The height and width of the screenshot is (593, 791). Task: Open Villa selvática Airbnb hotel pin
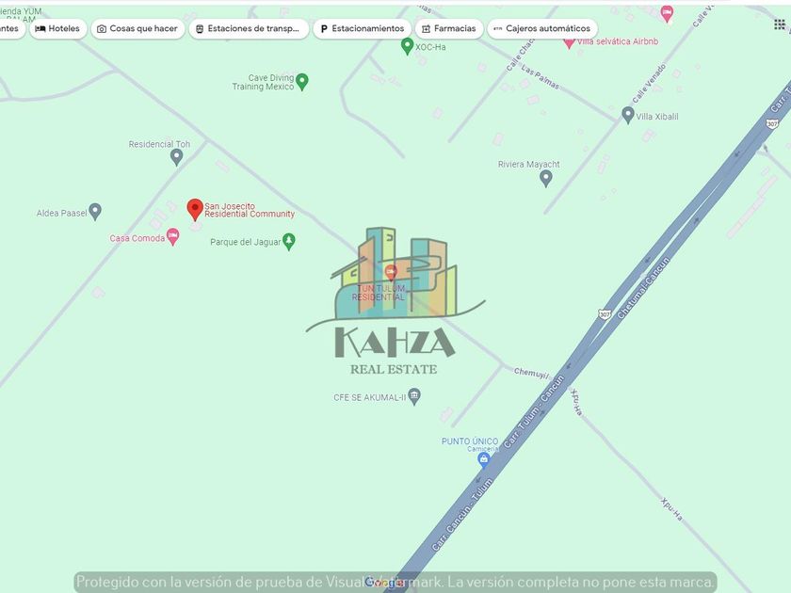569,42
